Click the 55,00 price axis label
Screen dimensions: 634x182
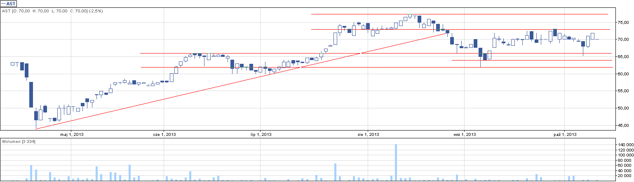(624, 91)
